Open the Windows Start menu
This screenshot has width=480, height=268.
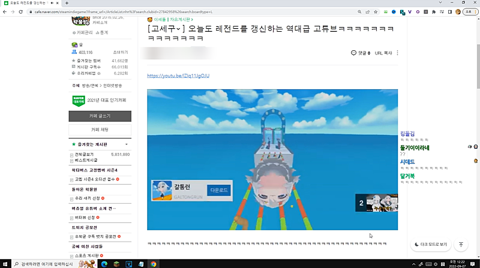click(x=5, y=264)
